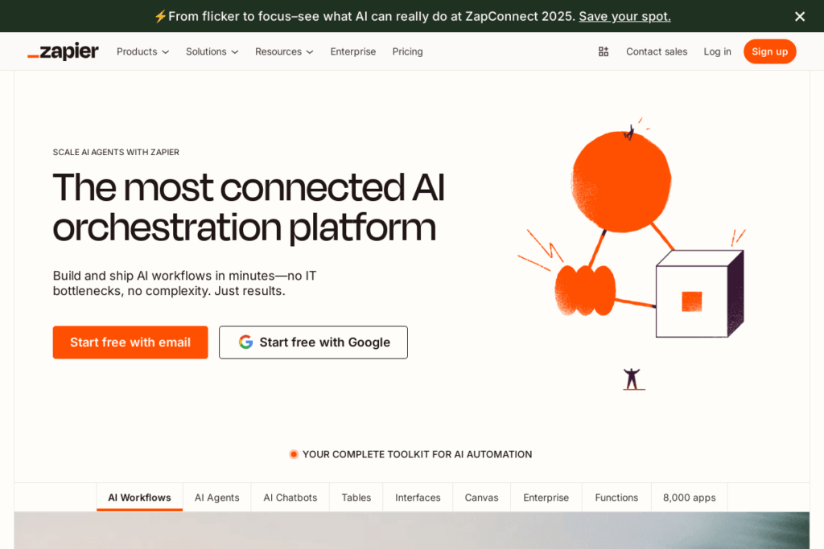Switch to the Interfaces tab
This screenshot has width=824, height=549.
[417, 497]
